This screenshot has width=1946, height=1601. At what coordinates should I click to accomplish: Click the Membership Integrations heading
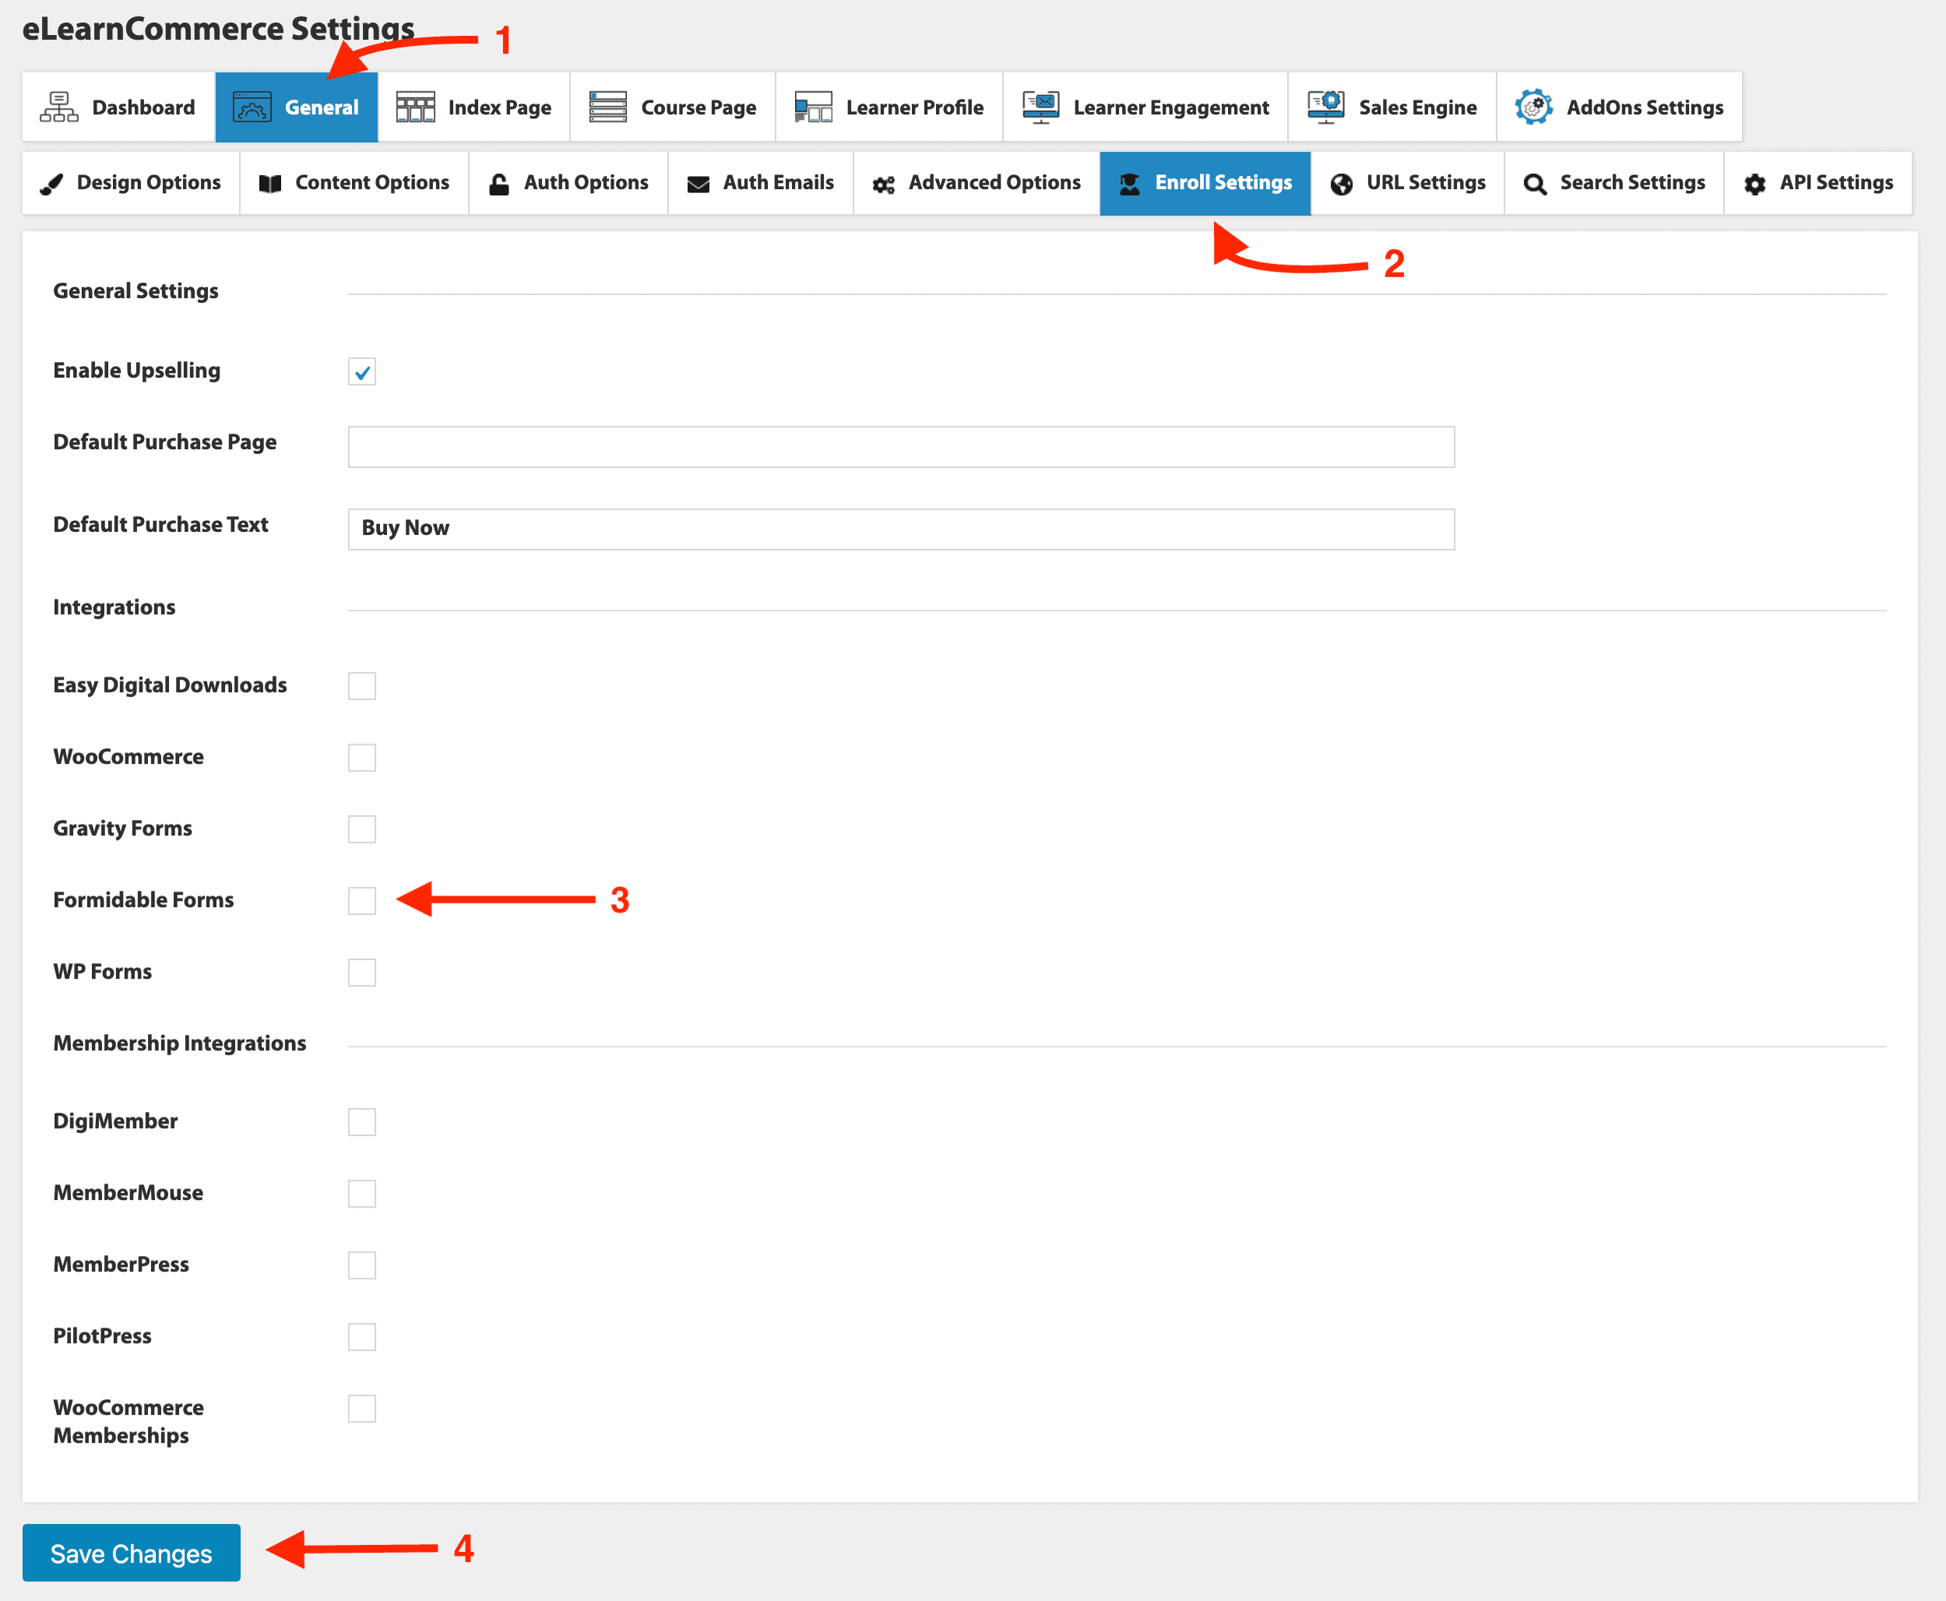pos(180,1044)
